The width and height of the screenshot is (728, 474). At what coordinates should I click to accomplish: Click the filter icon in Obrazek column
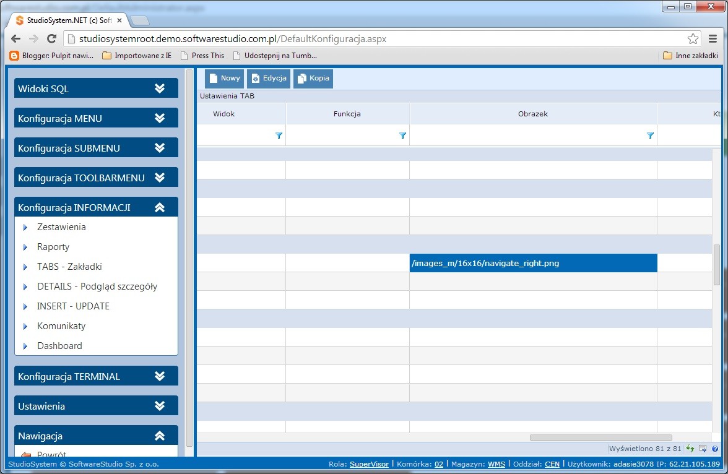coord(650,136)
